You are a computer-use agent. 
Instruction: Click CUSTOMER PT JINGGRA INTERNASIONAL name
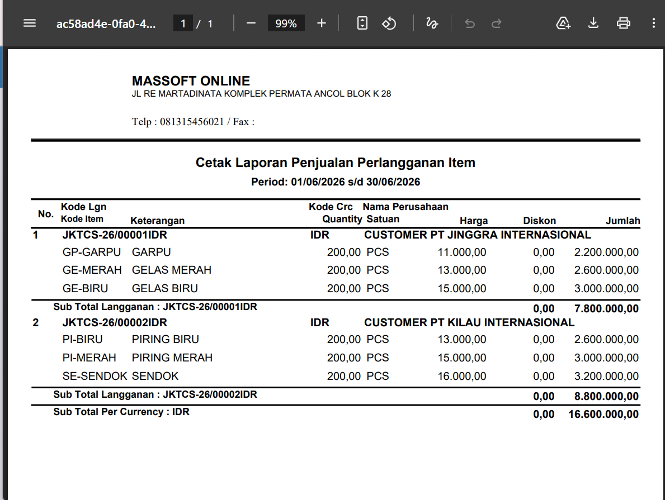[478, 235]
